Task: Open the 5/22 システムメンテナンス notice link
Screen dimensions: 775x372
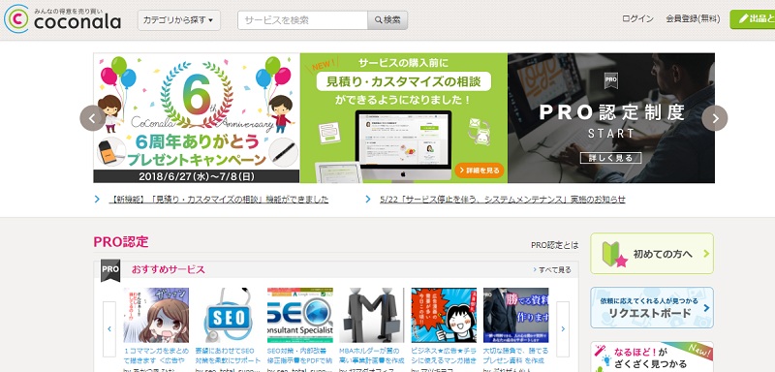Action: coord(503,200)
